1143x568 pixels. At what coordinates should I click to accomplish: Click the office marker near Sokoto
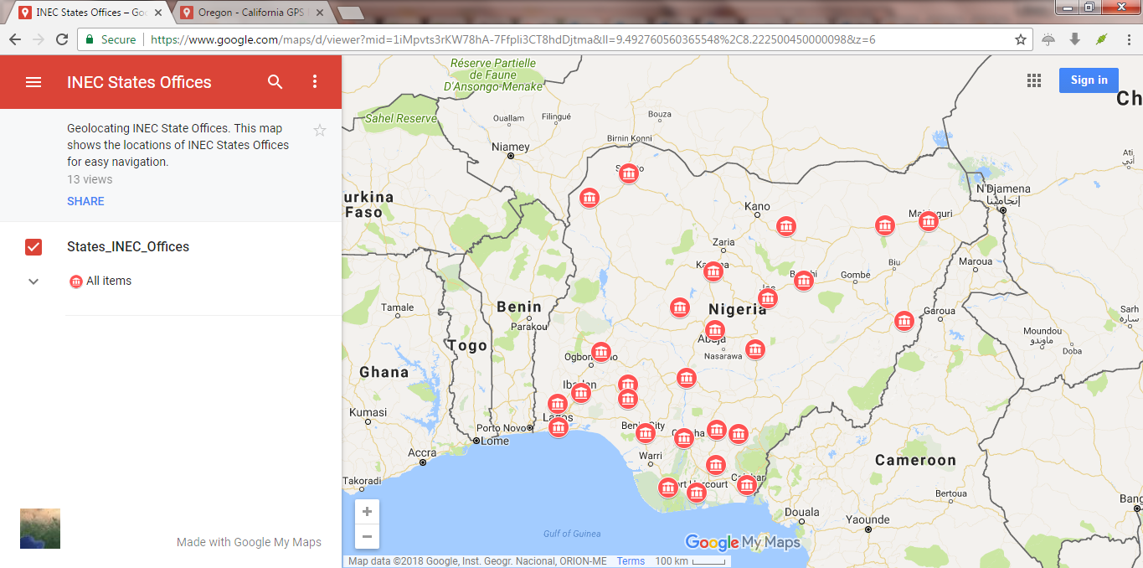[x=629, y=173]
